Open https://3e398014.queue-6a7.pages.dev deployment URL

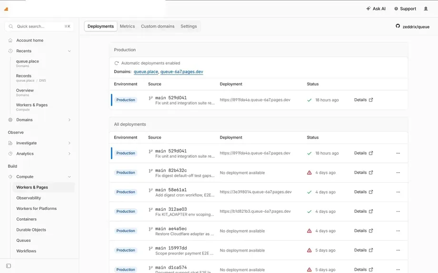pyautogui.click(x=256, y=192)
